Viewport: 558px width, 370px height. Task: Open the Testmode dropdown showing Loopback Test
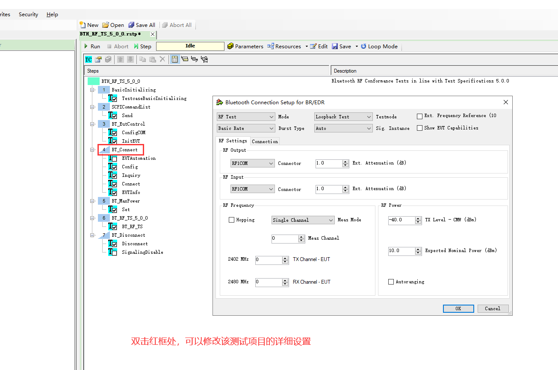tap(343, 117)
